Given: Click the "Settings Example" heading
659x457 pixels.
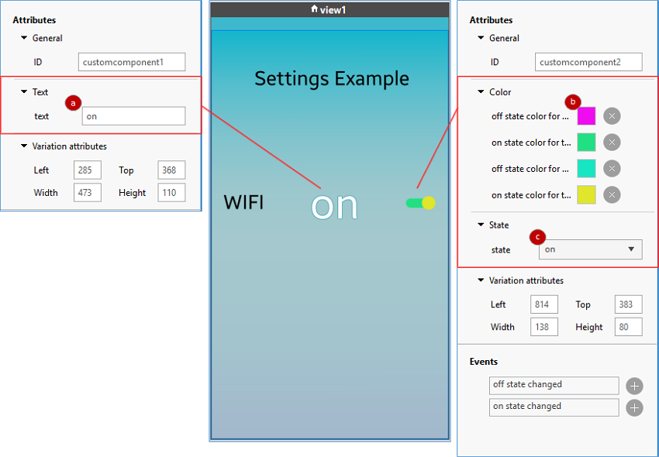Looking at the screenshot, I should coord(331,78).
